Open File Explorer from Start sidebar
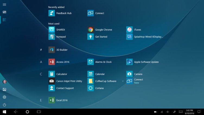This screenshot has width=204, height=115. pyautogui.click(x=4, y=89)
